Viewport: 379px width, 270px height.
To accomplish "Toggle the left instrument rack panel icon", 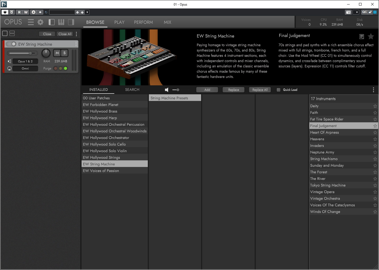I will [52, 22].
